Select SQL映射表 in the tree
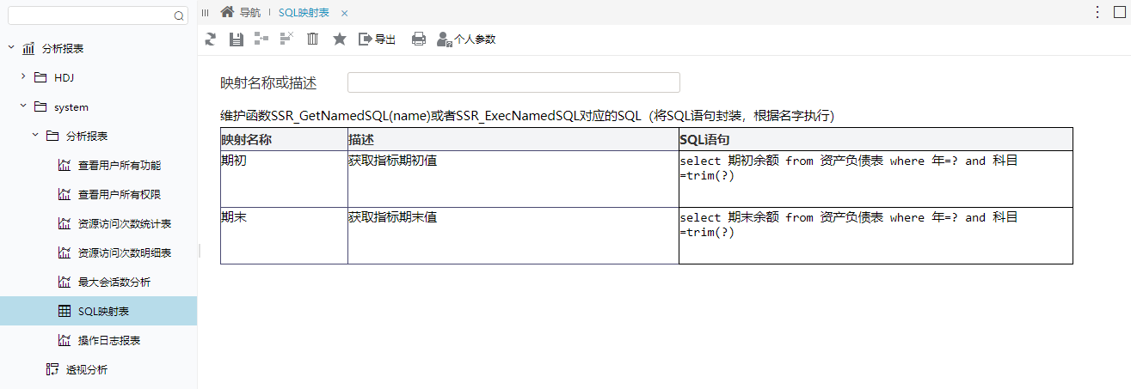The width and height of the screenshot is (1131, 389). point(98,311)
